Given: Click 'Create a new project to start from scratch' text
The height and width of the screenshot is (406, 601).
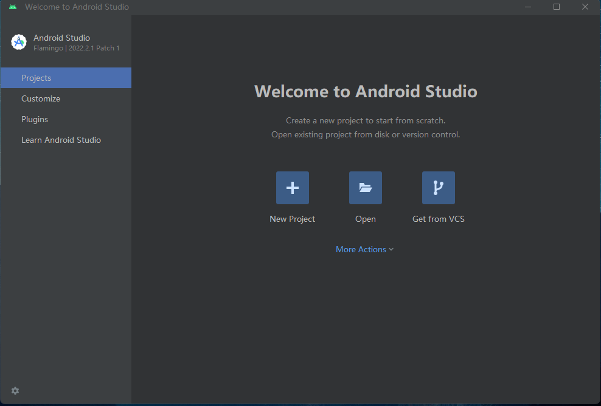Looking at the screenshot, I should click(x=366, y=121).
